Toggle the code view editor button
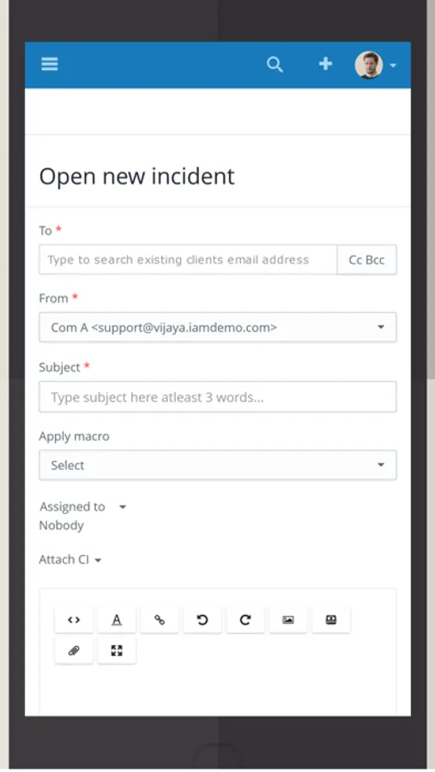The width and height of the screenshot is (435, 772). pos(74,620)
